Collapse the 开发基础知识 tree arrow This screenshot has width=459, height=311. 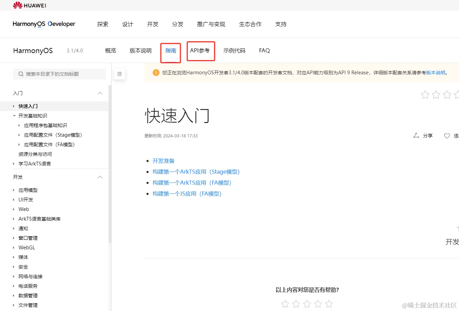(x=14, y=116)
